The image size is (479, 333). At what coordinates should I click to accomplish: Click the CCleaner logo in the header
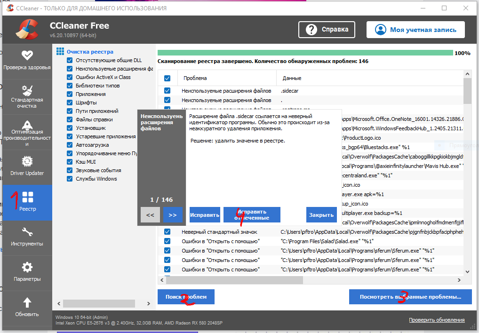tap(27, 29)
